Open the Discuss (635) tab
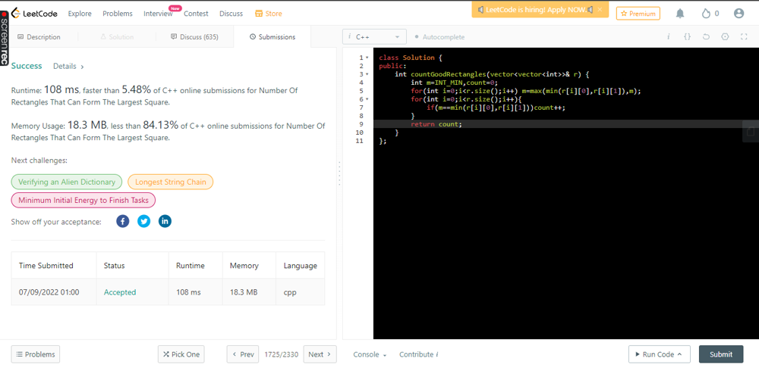The height and width of the screenshot is (368, 759). point(194,36)
